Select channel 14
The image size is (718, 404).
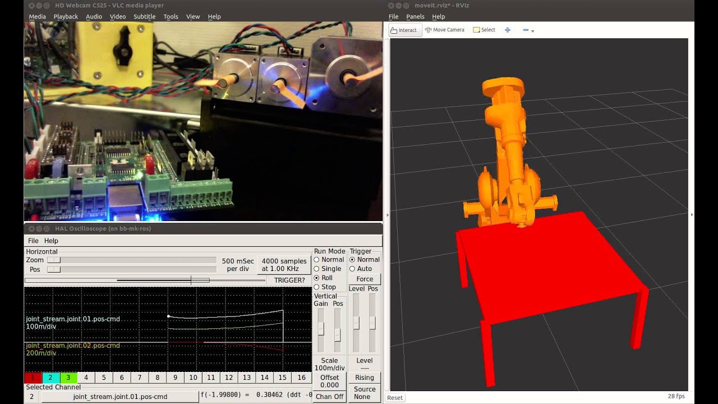[x=265, y=378]
